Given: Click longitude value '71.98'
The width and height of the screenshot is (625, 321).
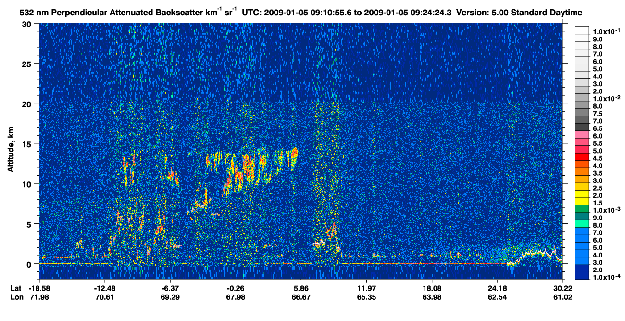Looking at the screenshot, I should pyautogui.click(x=39, y=297).
